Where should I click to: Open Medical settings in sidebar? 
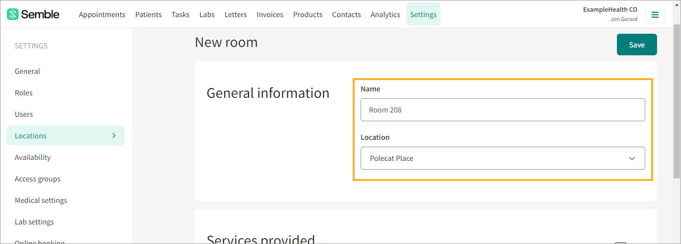coord(41,200)
